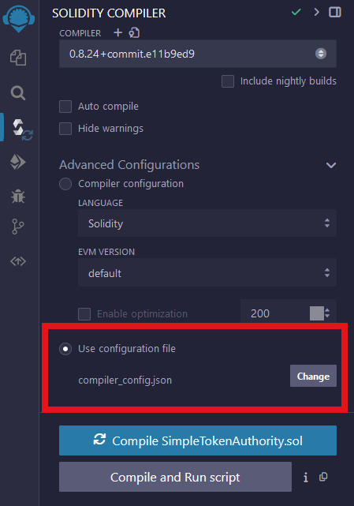The image size is (354, 506).
Task: Click the Change configuration file button
Action: [x=313, y=376]
